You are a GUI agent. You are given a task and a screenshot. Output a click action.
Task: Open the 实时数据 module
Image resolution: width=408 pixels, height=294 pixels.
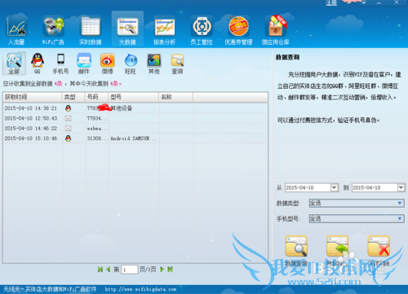91,30
